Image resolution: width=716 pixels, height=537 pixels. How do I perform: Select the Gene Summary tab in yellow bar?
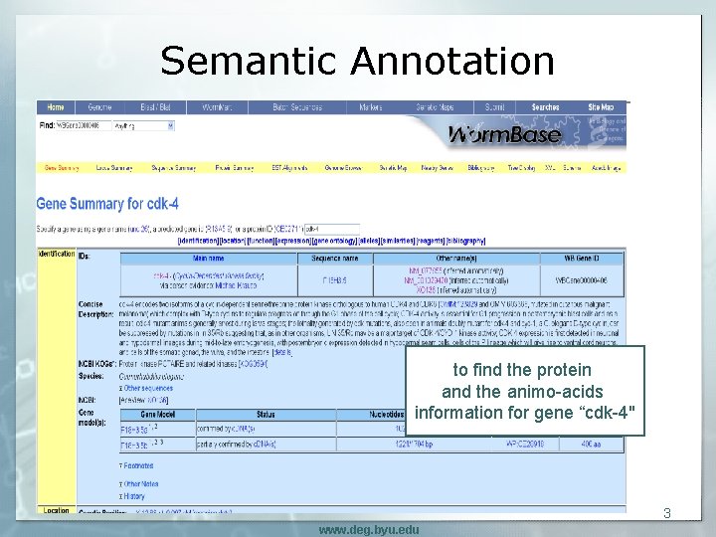click(x=62, y=168)
